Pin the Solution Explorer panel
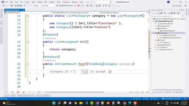Screen dimensions: 189x106 point(182,10)
